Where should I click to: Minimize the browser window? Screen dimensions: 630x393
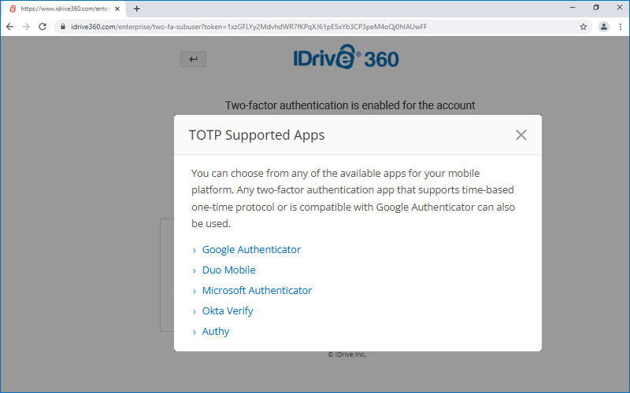point(573,8)
